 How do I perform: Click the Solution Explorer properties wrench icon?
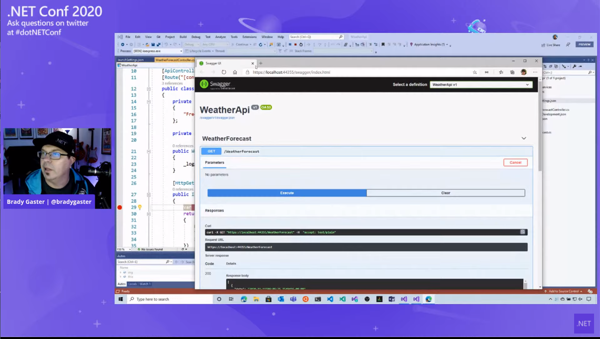(574, 66)
